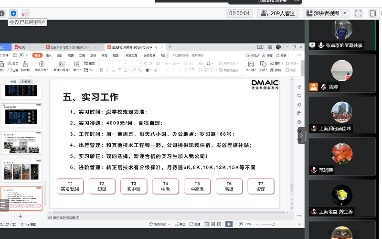
Task: Click the plus icon to open a new document tab
Action: click(170, 47)
